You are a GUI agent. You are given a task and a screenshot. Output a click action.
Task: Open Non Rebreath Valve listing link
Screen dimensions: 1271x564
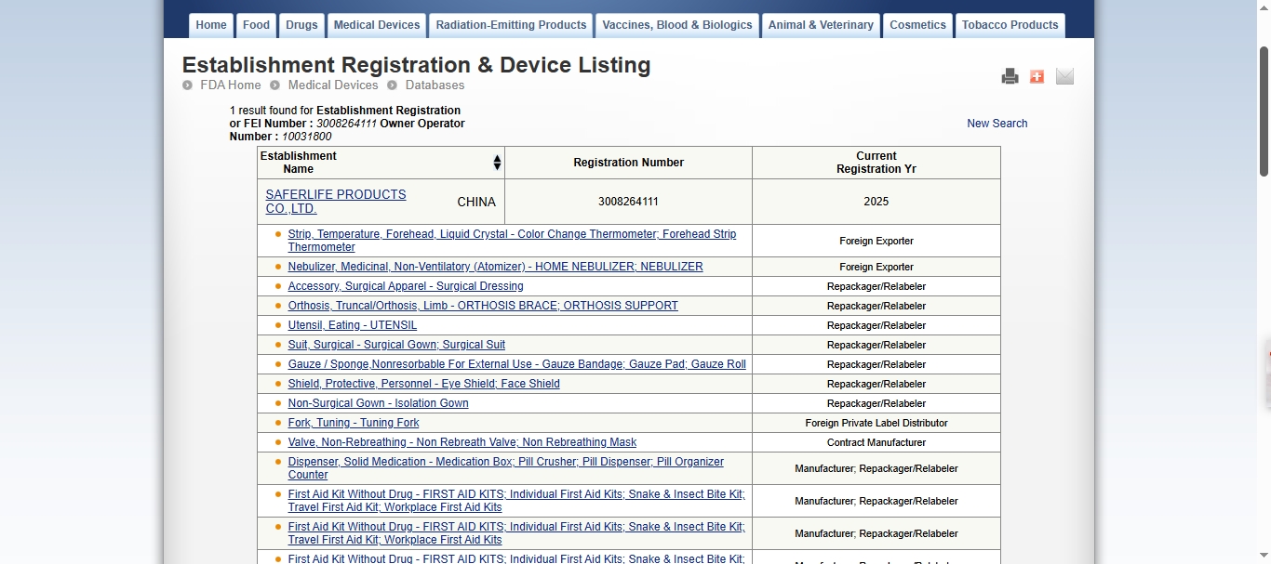(462, 442)
